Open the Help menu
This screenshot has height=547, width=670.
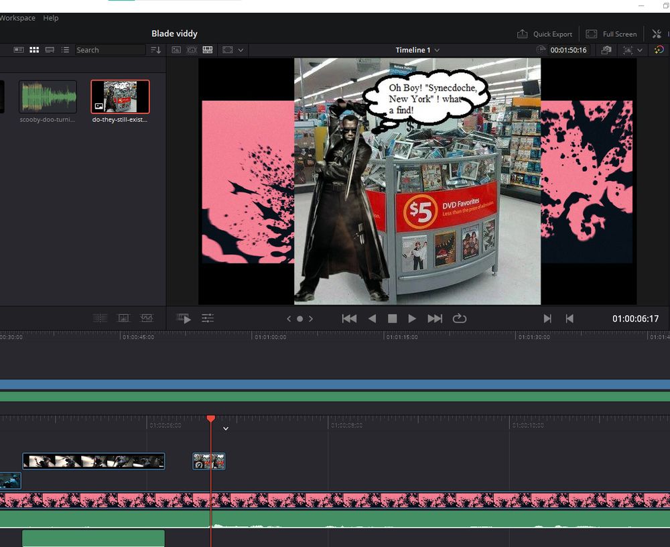[x=51, y=18]
